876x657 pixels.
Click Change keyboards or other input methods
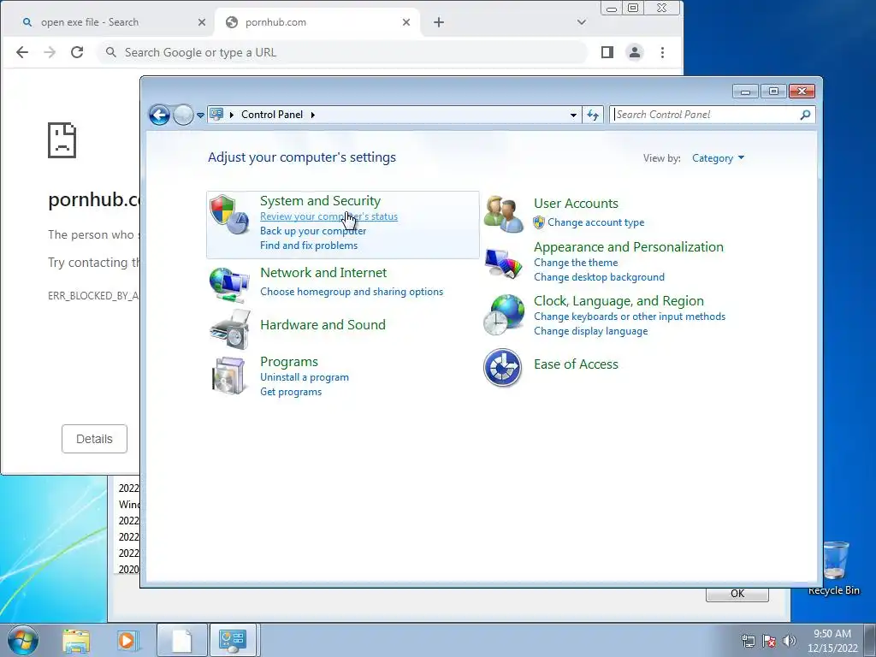[x=630, y=317]
